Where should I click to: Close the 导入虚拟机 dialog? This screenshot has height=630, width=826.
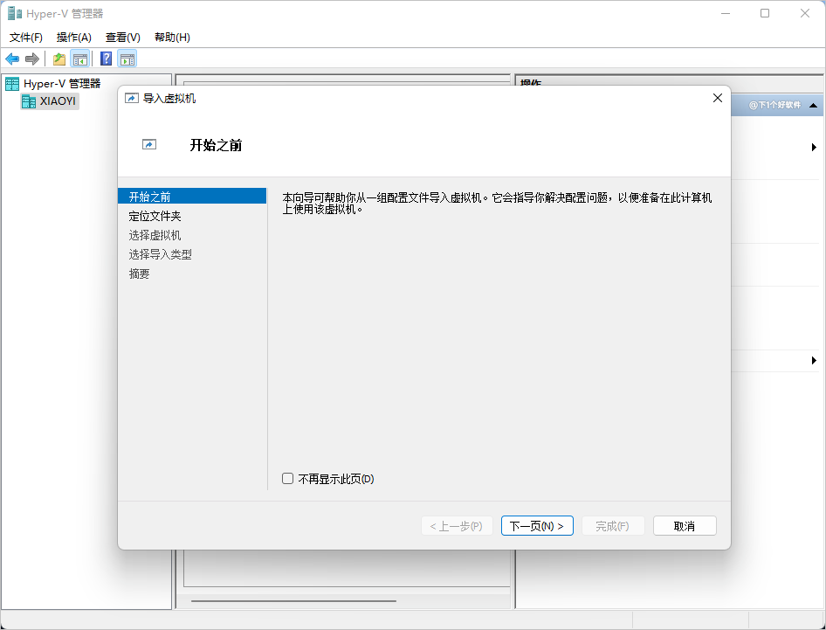(x=717, y=98)
